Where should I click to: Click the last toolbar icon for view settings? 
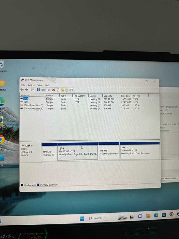71,90
